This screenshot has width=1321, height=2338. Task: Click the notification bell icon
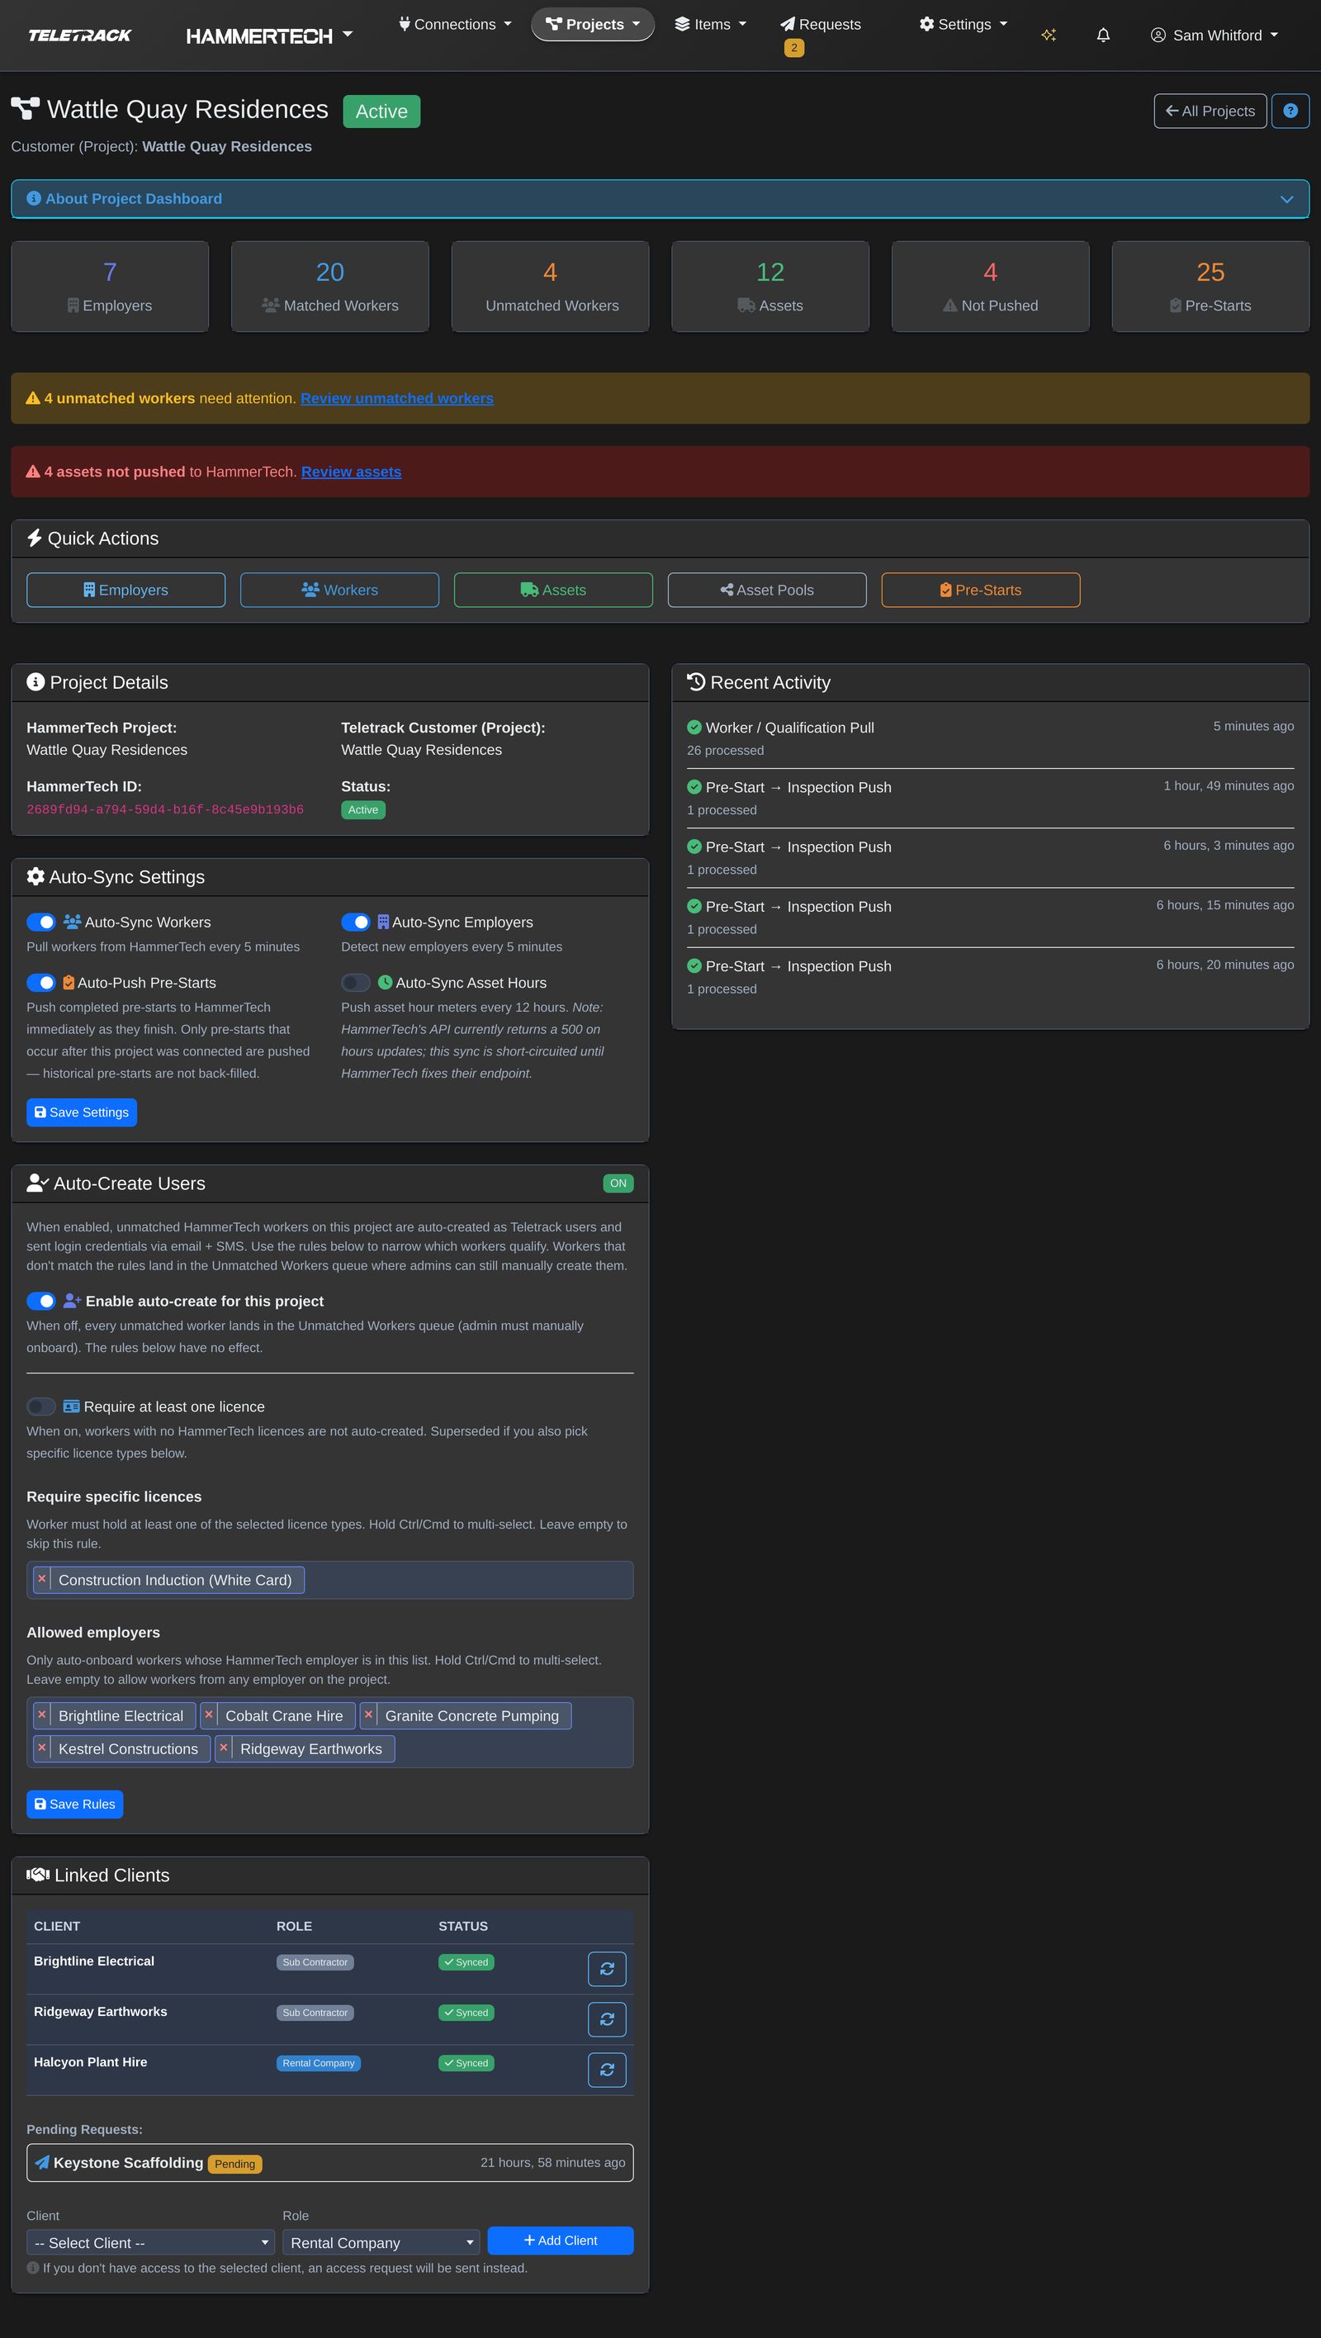pos(1103,36)
